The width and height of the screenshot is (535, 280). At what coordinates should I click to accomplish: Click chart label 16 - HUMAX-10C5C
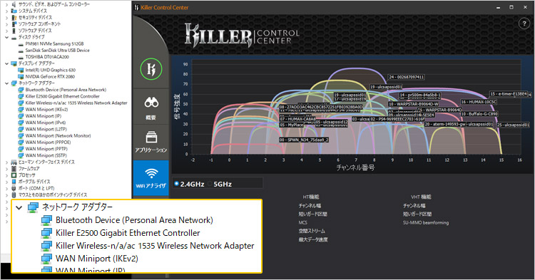point(479,102)
